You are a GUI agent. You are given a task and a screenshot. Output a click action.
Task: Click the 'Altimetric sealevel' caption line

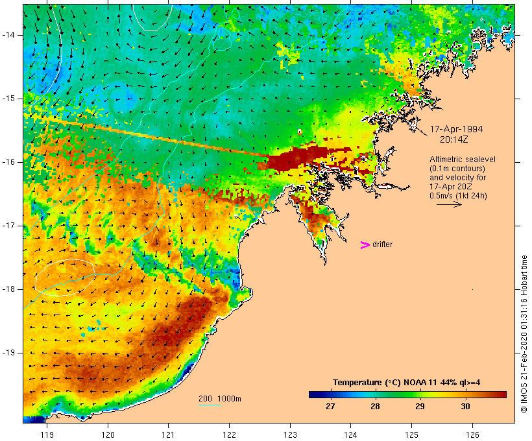(463, 160)
